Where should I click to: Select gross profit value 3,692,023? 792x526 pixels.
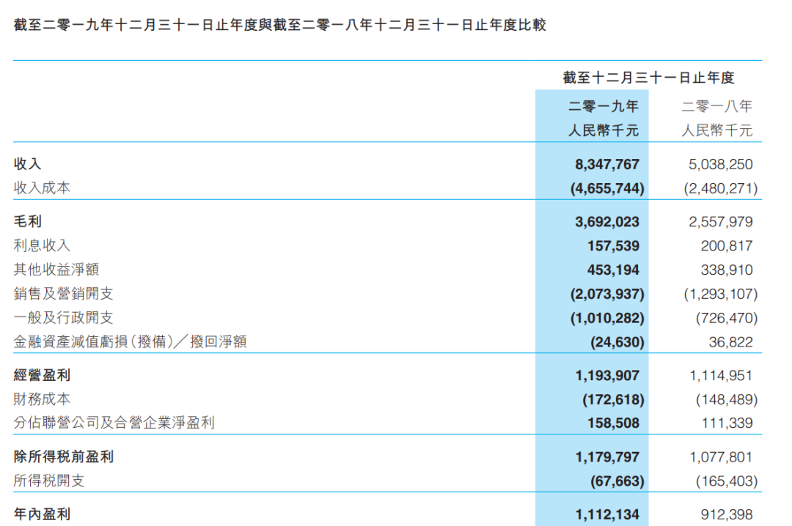tap(607, 221)
